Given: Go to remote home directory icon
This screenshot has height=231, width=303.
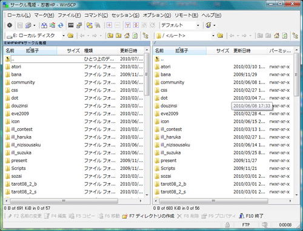Looking at the screenshot, I should [x=276, y=36].
